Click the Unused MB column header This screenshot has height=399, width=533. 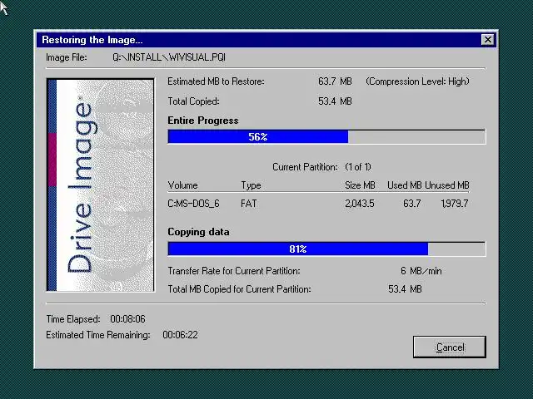coord(447,185)
